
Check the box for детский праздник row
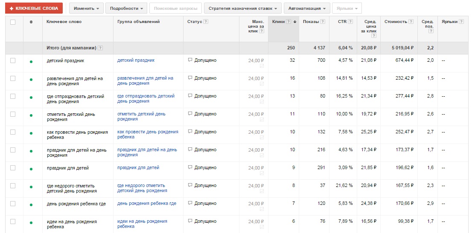tap(13, 60)
